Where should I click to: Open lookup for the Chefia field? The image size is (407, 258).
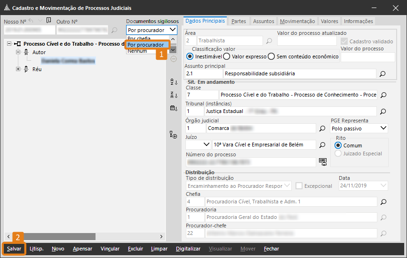pos(383,202)
